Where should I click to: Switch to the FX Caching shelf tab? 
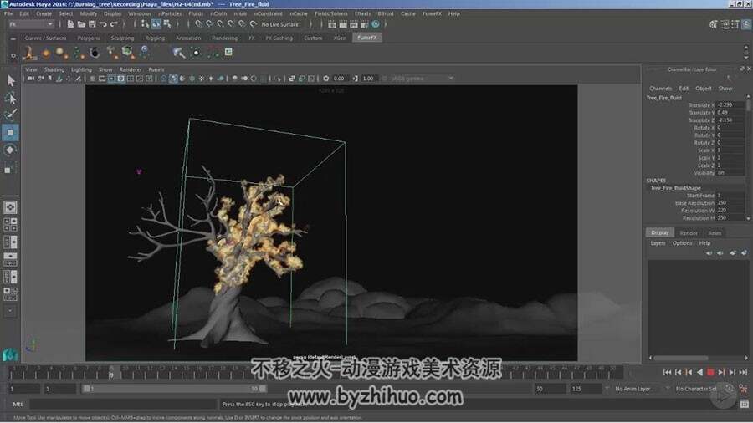(279, 38)
